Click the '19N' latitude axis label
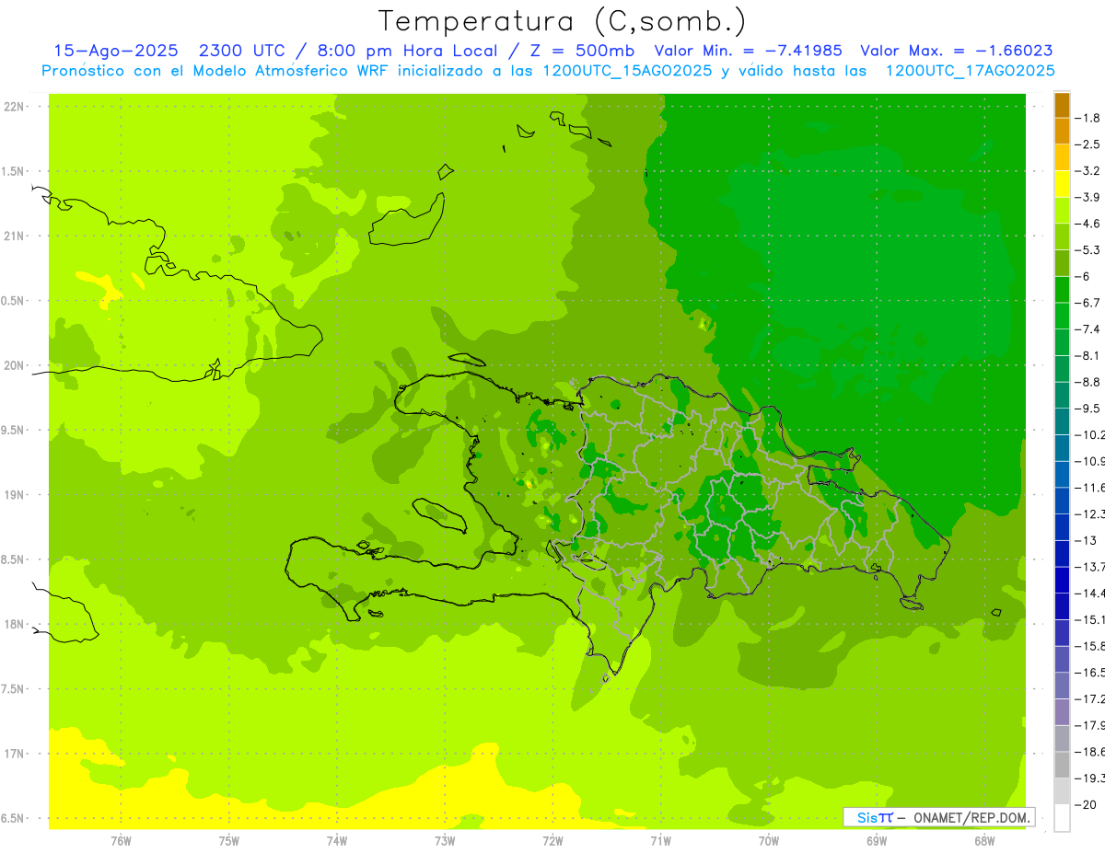 pyautogui.click(x=13, y=495)
